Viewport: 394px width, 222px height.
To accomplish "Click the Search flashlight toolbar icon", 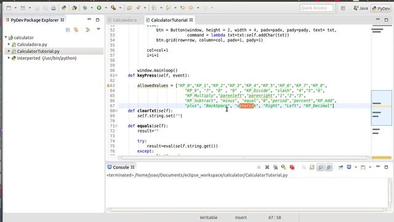I will (138, 8).
